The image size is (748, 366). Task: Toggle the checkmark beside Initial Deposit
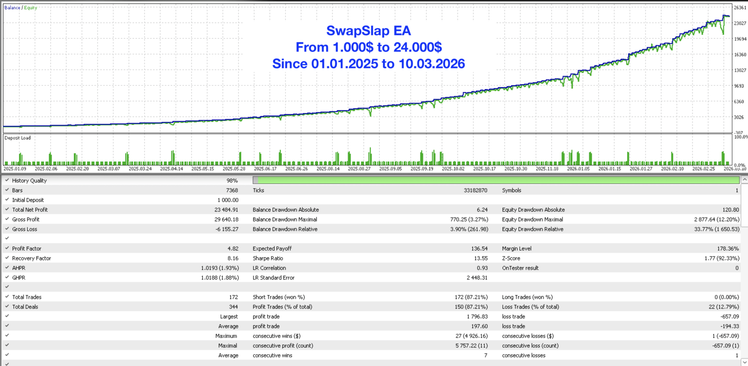(7, 200)
